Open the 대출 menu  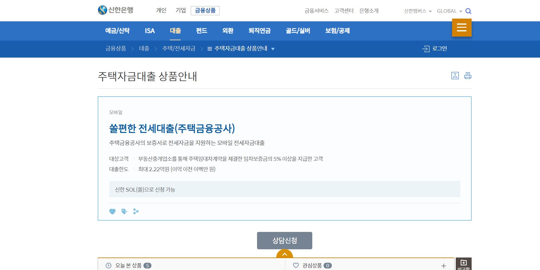[x=175, y=31]
